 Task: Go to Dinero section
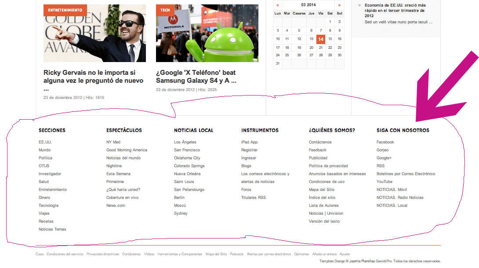pos(44,198)
